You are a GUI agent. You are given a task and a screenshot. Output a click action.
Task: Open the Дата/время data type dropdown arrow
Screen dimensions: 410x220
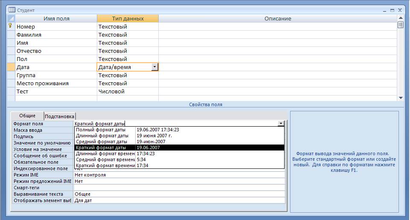point(154,67)
